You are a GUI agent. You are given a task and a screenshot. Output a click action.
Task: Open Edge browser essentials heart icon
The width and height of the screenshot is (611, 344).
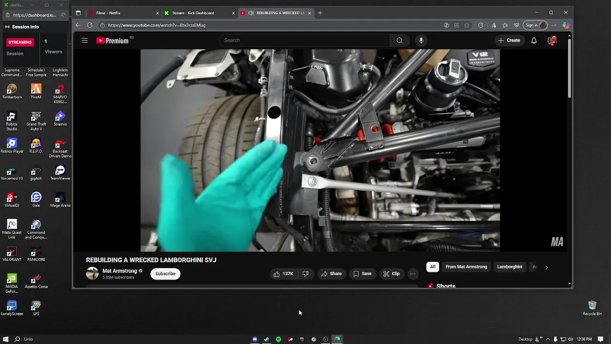click(x=516, y=25)
